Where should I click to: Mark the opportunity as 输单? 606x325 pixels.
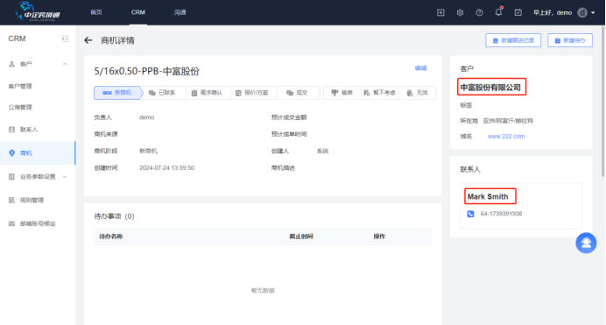coord(342,93)
